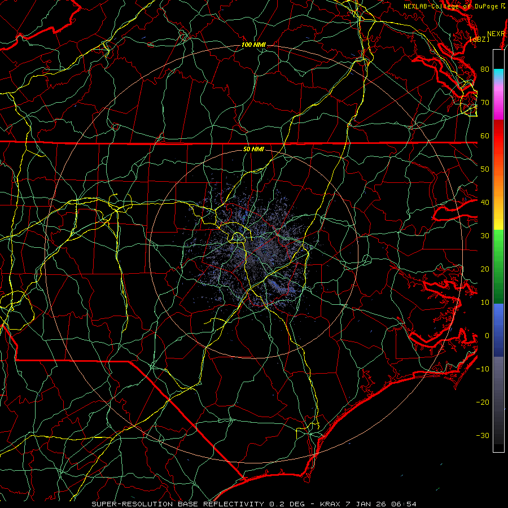Select the "-10" tick on dBZ scale
The height and width of the screenshot is (508, 508).
(x=483, y=369)
